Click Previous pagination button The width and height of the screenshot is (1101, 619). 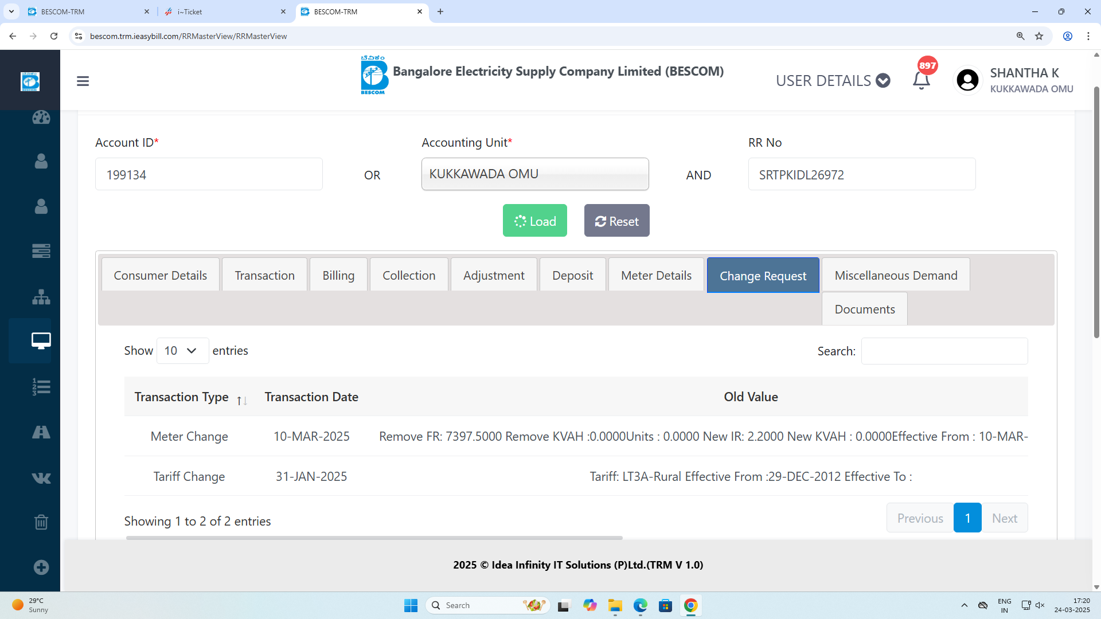tap(920, 518)
